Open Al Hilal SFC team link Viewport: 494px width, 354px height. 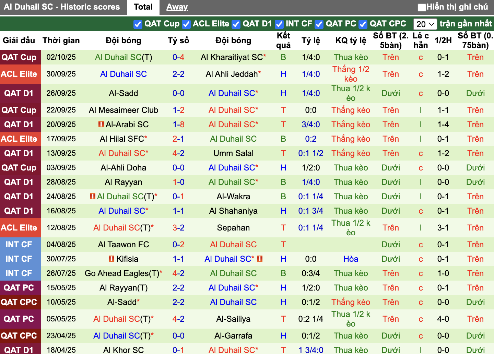[x=122, y=139]
